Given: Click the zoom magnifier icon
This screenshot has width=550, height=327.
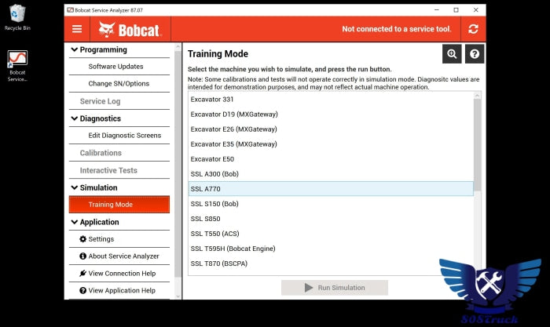Looking at the screenshot, I should pos(452,53).
